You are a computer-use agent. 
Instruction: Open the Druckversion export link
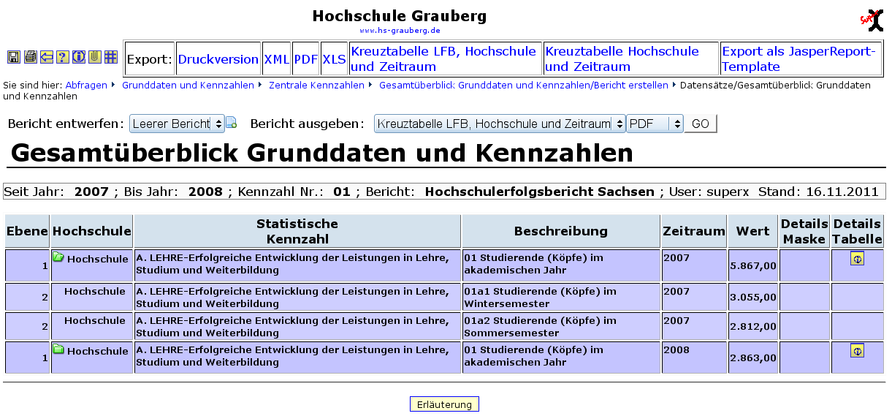218,59
